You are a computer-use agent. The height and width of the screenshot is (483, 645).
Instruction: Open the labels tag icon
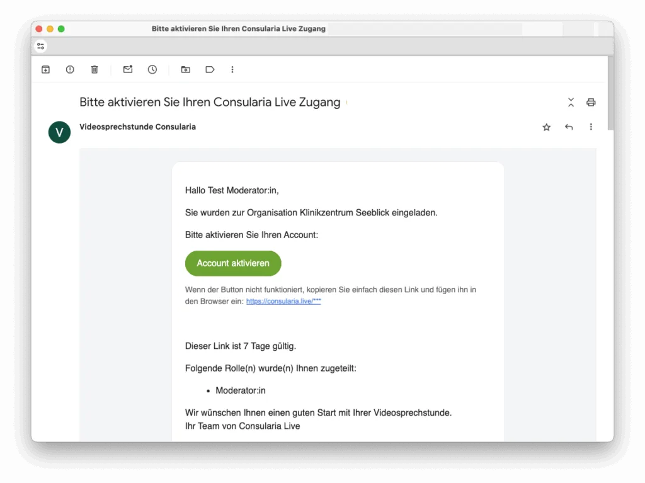point(210,69)
